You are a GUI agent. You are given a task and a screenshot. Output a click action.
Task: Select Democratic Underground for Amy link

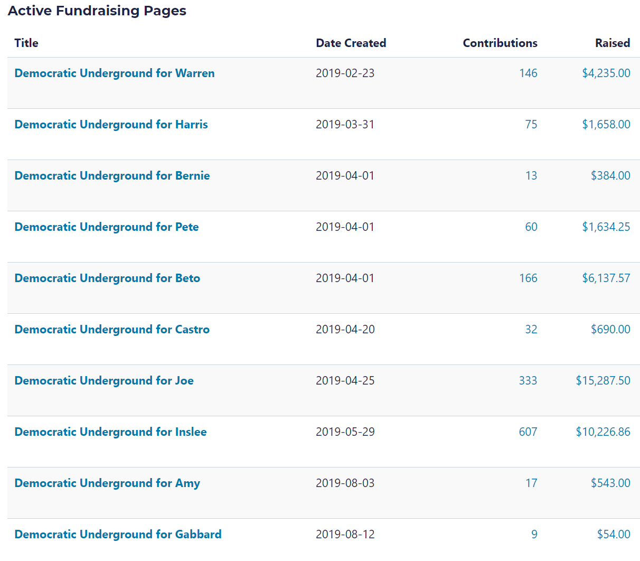[x=107, y=483]
